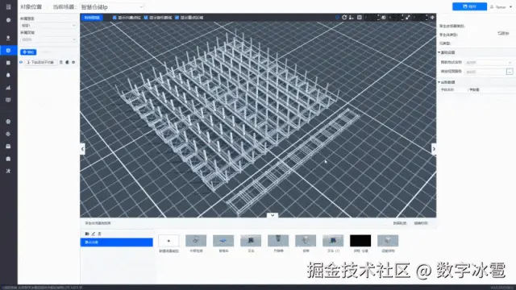Click the axis coordinate icon in viewport toolbar
Screen dimensions: 516x290
352,18
